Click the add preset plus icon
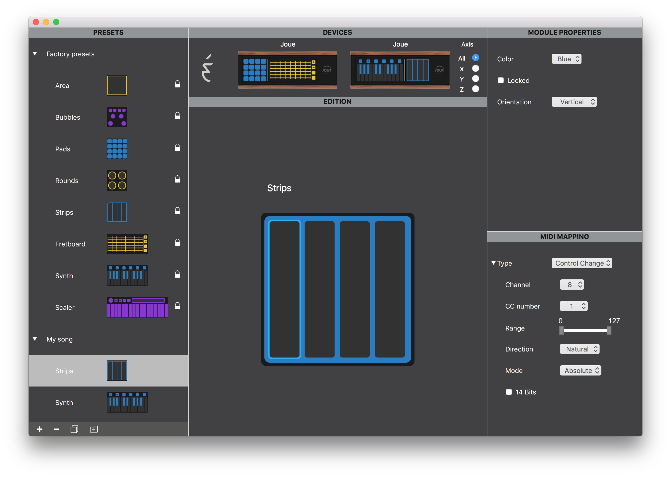 tap(40, 429)
